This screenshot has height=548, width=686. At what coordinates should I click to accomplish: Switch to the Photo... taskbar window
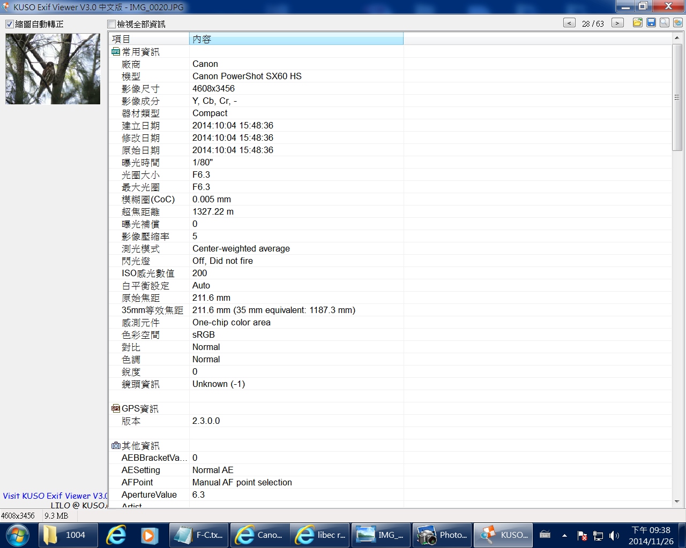tap(442, 535)
